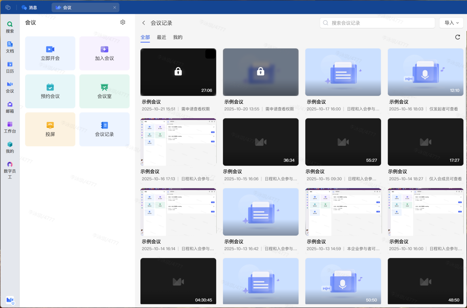Open the audio recording lasting 12:10
This screenshot has width=467, height=308.
[425, 72]
